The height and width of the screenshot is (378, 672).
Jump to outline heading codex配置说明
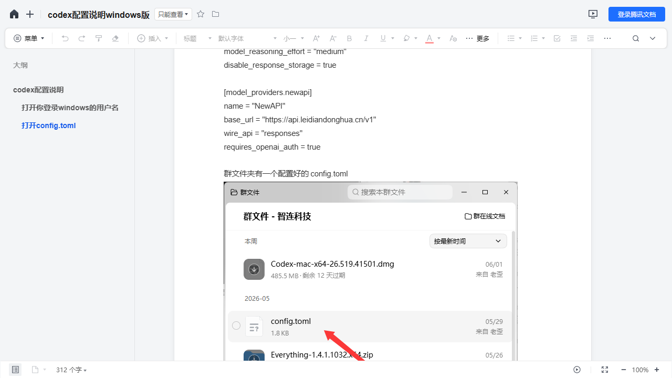[x=38, y=90]
